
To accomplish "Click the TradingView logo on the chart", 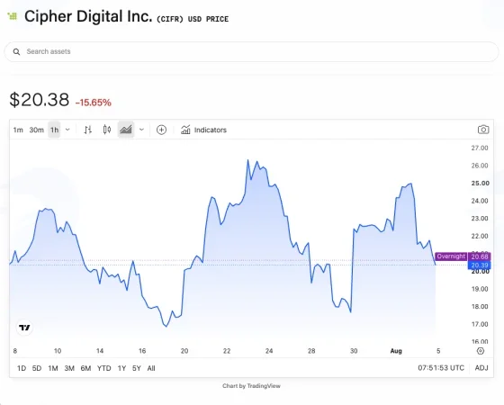I will point(24,328).
